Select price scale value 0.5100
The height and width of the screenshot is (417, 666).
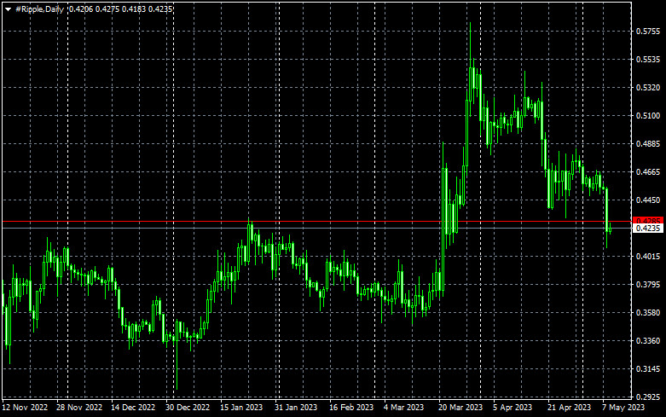648,115
